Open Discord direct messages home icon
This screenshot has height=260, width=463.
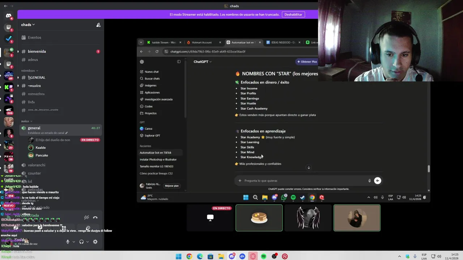tap(9, 16)
